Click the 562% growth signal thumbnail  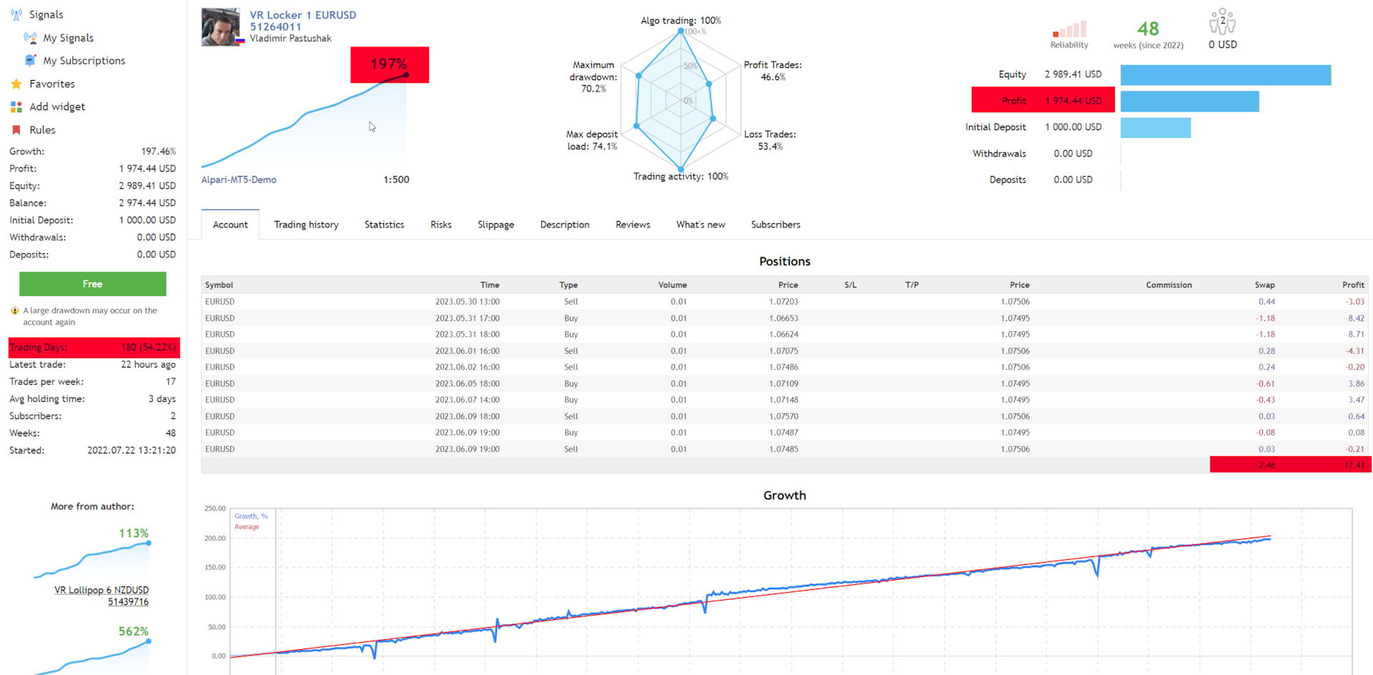[92, 650]
